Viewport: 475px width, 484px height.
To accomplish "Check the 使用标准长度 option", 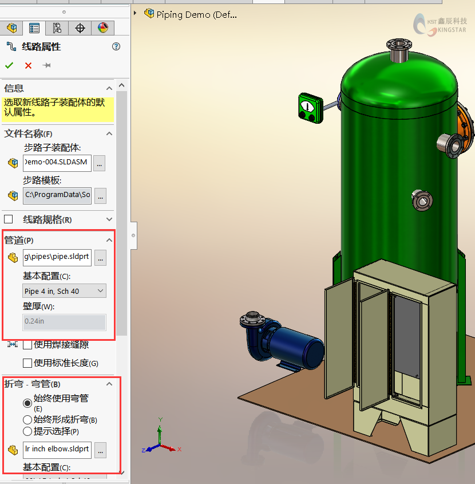I will click(x=27, y=363).
